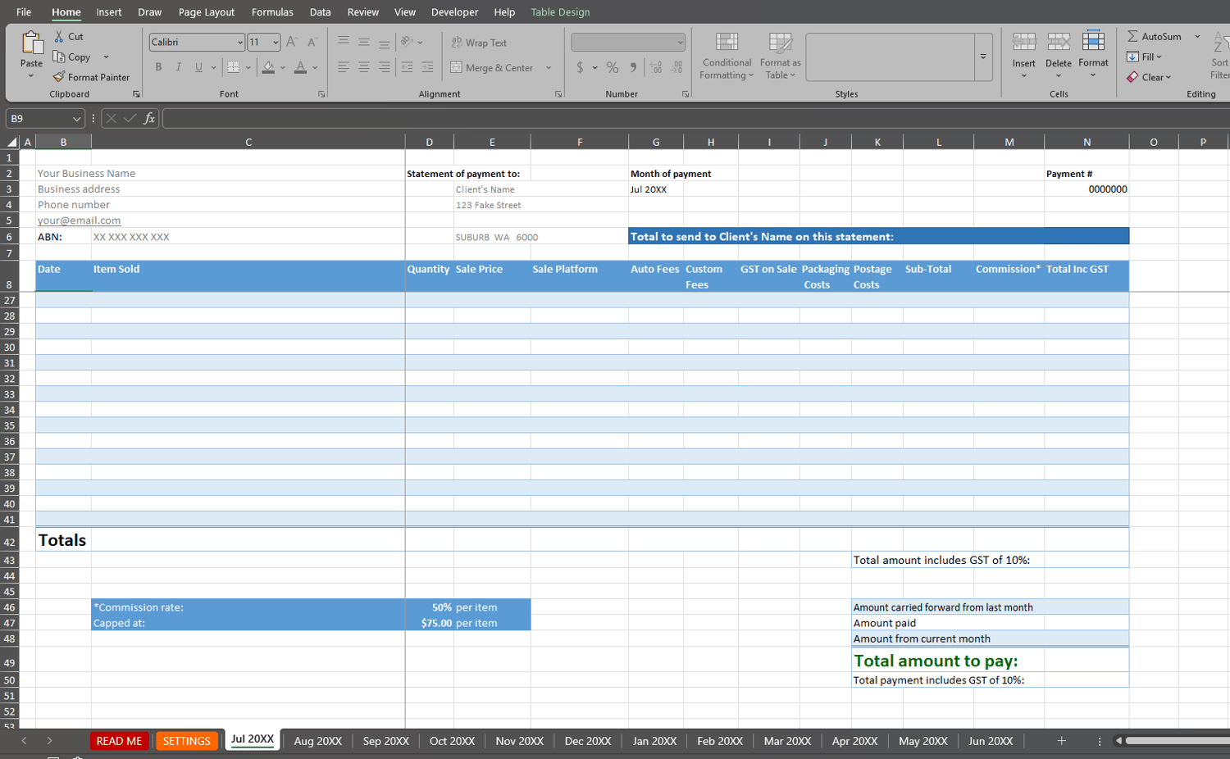Click into the formula bar input

click(696, 119)
